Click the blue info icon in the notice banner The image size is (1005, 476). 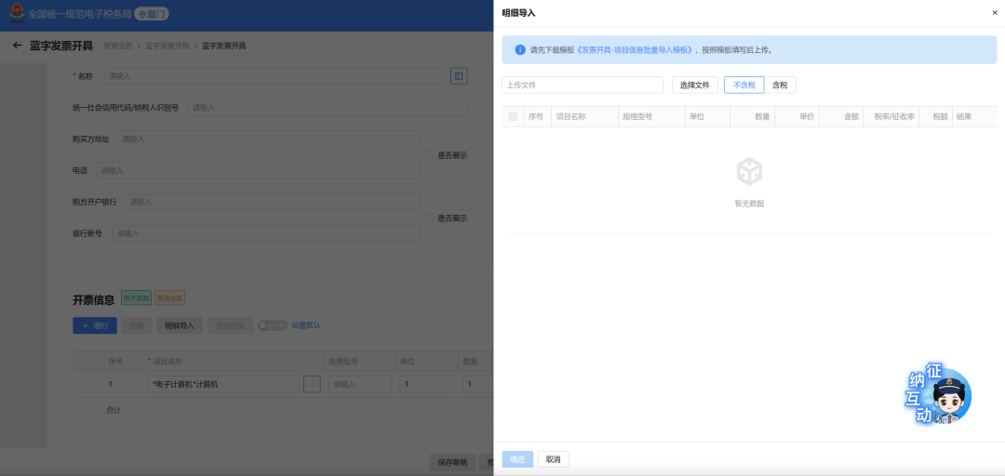520,50
